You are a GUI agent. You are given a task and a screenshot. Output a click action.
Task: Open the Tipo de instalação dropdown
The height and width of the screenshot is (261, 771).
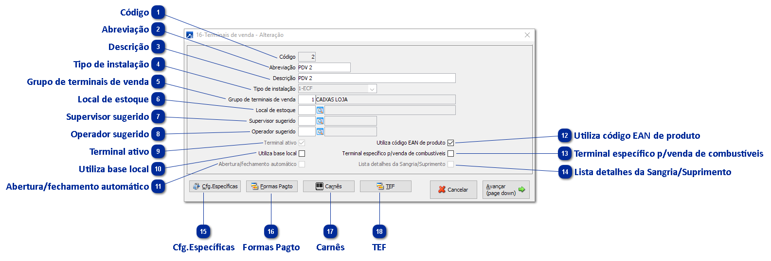pos(372,89)
